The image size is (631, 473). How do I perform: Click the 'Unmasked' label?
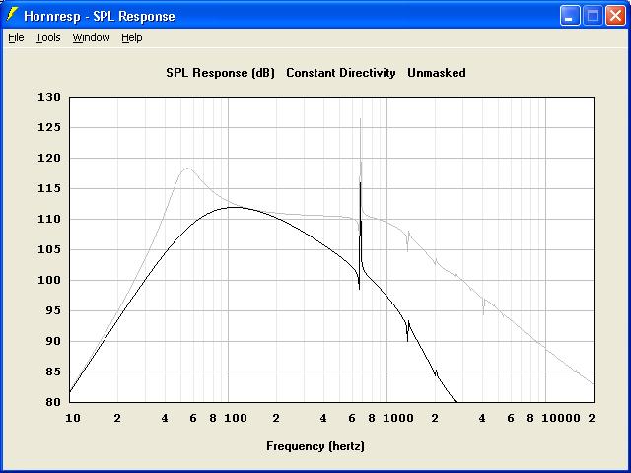point(437,73)
